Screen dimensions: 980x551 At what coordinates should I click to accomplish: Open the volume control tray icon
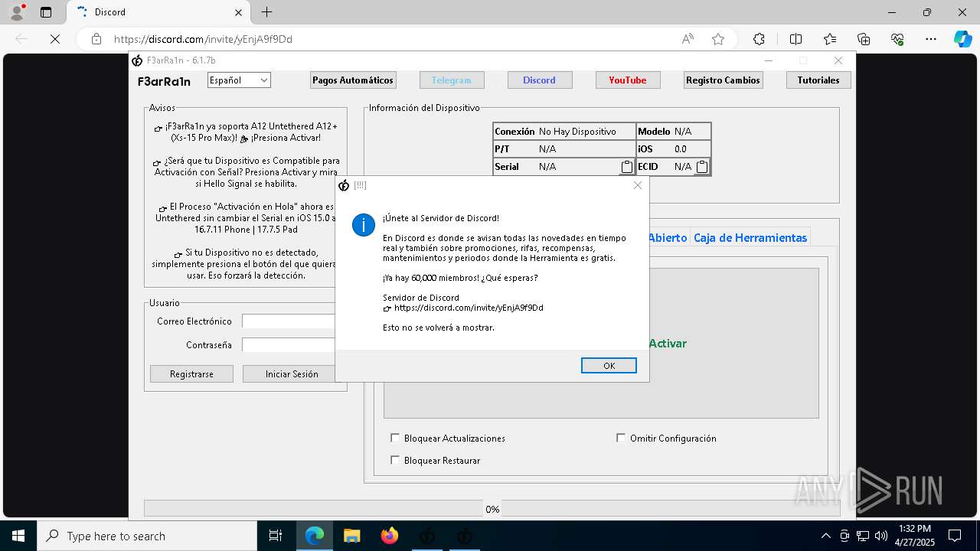[x=881, y=536]
